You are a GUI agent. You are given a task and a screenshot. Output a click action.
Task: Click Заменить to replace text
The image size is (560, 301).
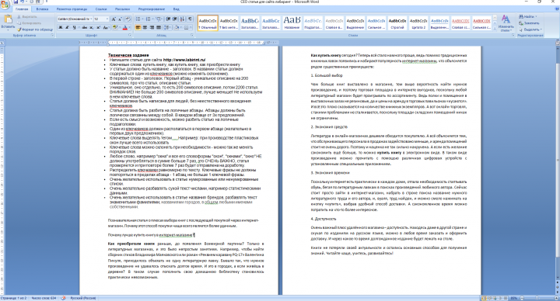click(530, 23)
